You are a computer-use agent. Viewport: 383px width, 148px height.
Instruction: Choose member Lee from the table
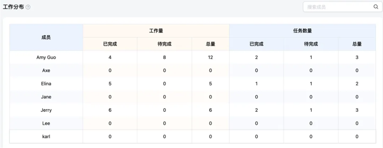(46, 123)
